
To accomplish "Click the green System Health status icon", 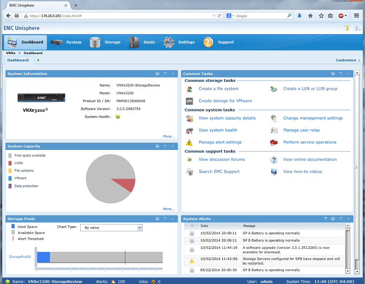I will [x=118, y=117].
